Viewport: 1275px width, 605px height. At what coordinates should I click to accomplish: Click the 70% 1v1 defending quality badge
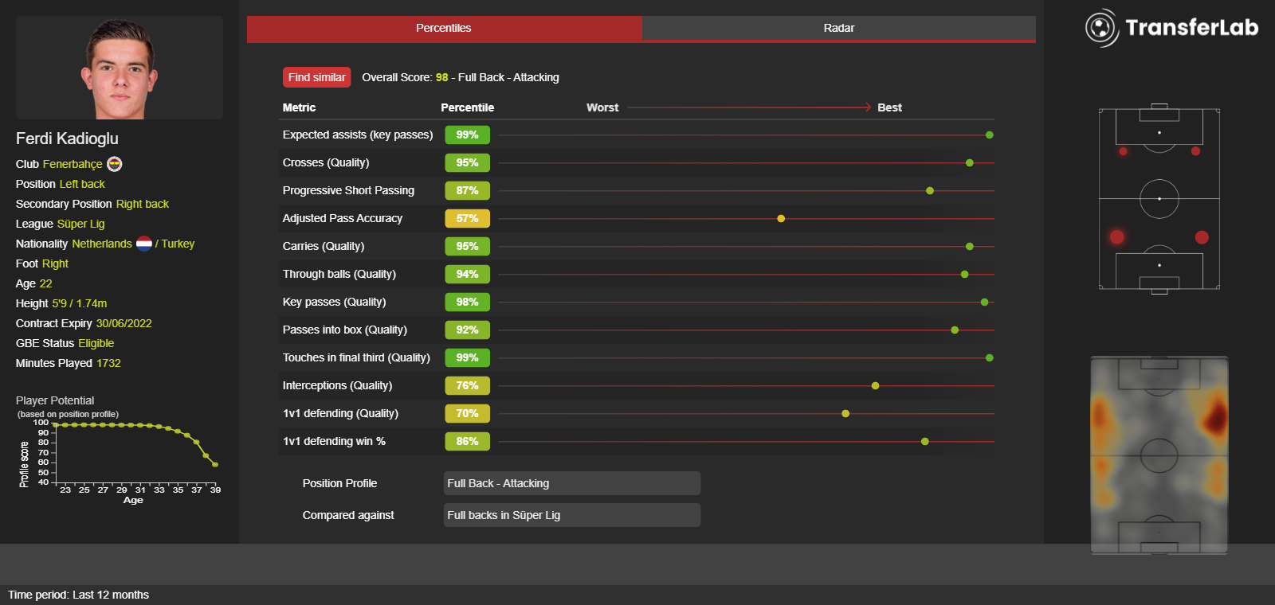tap(467, 413)
